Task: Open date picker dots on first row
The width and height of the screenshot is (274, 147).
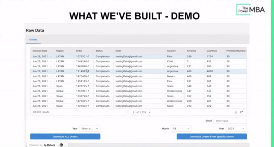Action: tap(51, 56)
